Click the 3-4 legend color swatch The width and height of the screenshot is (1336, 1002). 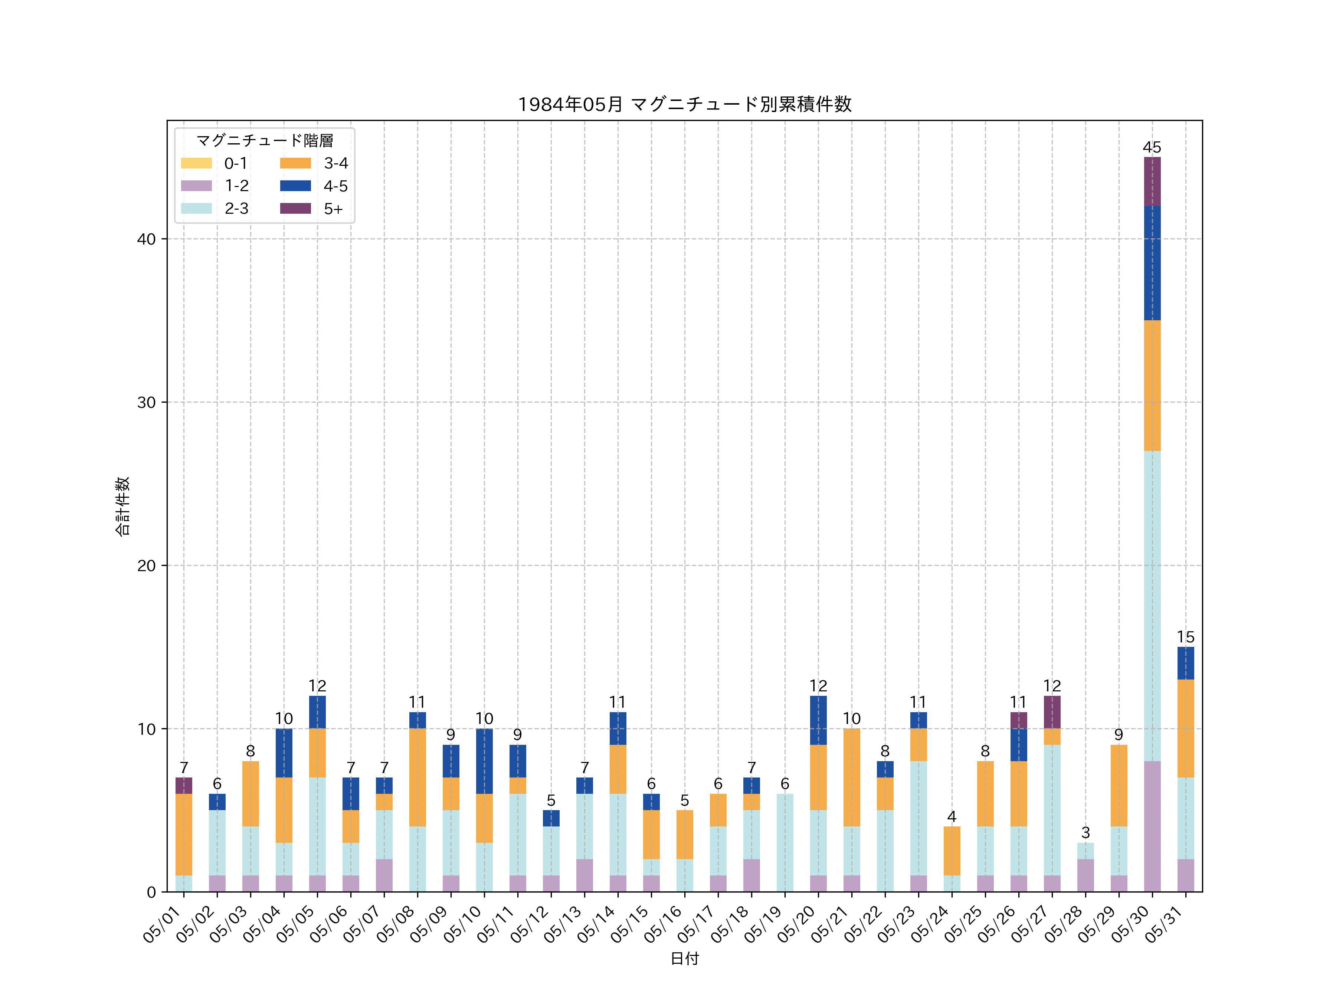tap(295, 163)
